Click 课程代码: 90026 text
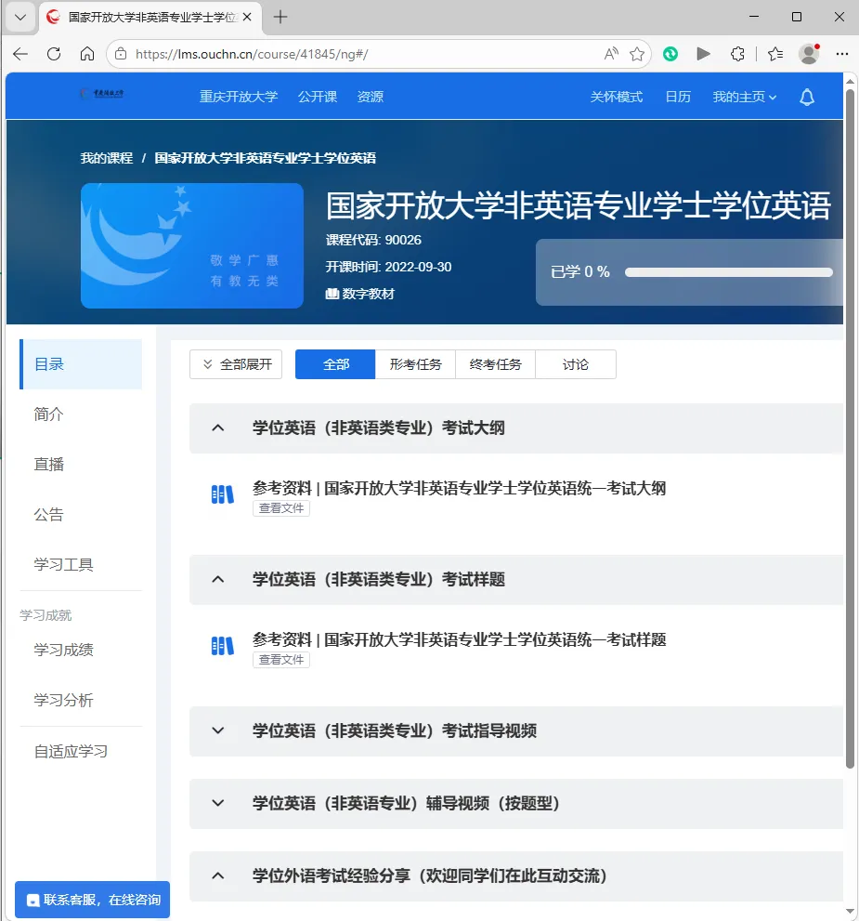Image resolution: width=859 pixels, height=921 pixels. (373, 240)
